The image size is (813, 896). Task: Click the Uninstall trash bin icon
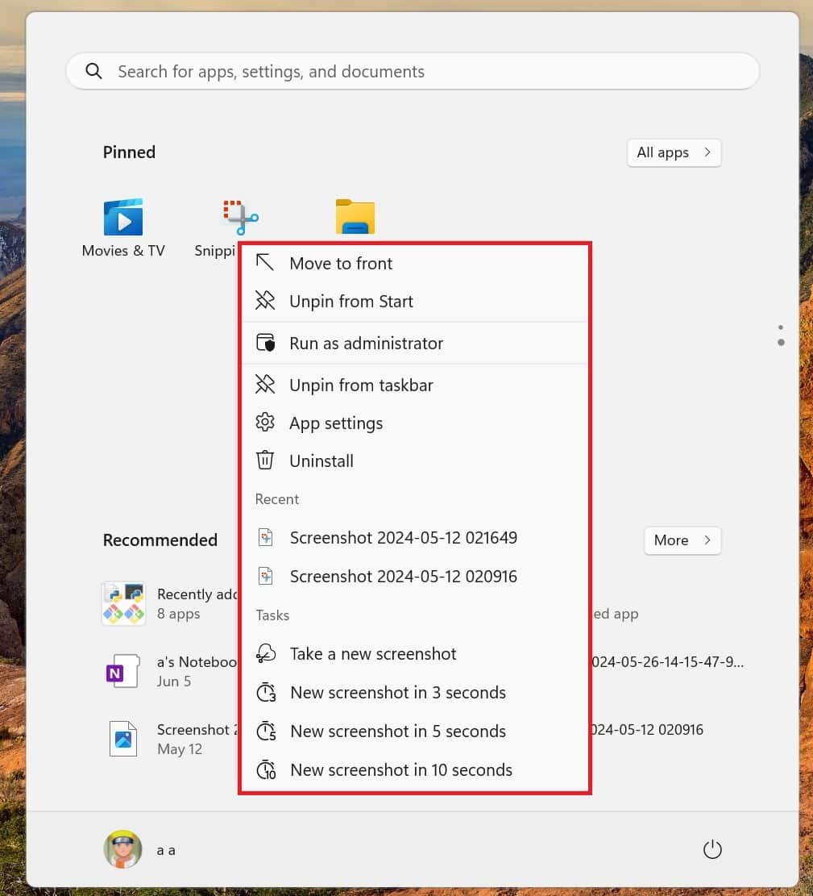click(x=265, y=460)
